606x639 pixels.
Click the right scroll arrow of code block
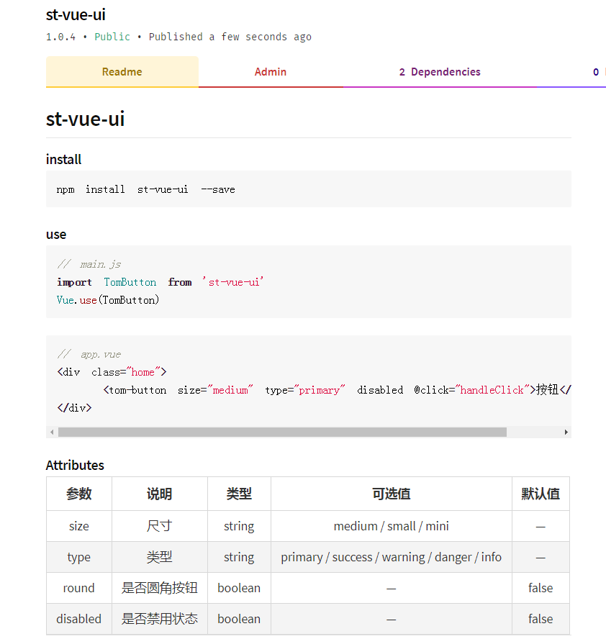[566, 432]
